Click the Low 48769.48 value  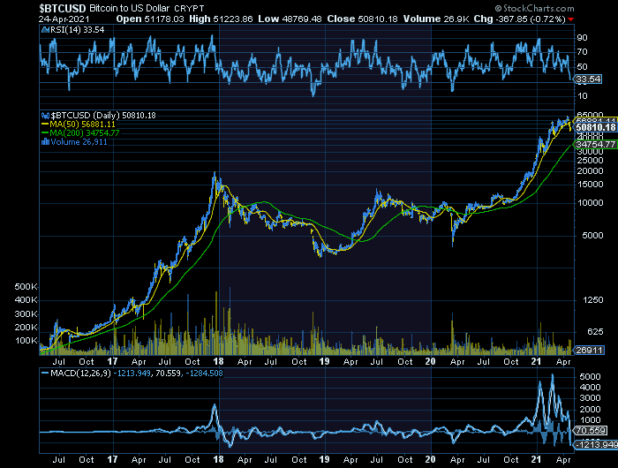pos(290,19)
